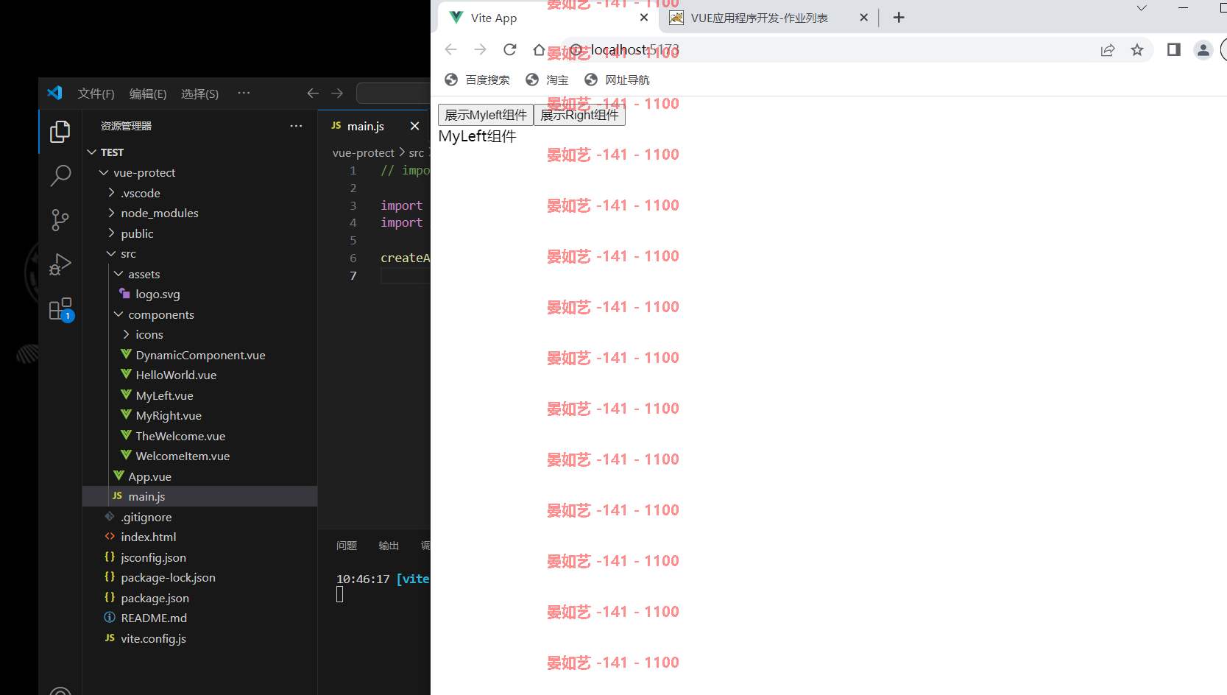Collapse the vue-protect folder
The height and width of the screenshot is (695, 1227).
(x=199, y=172)
